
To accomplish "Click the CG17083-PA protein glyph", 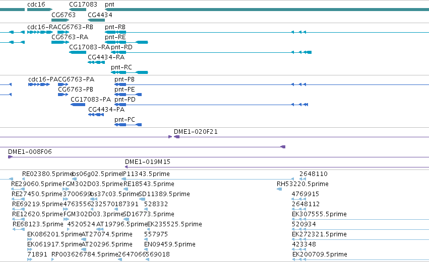I will pyautogui.click(x=78, y=105).
